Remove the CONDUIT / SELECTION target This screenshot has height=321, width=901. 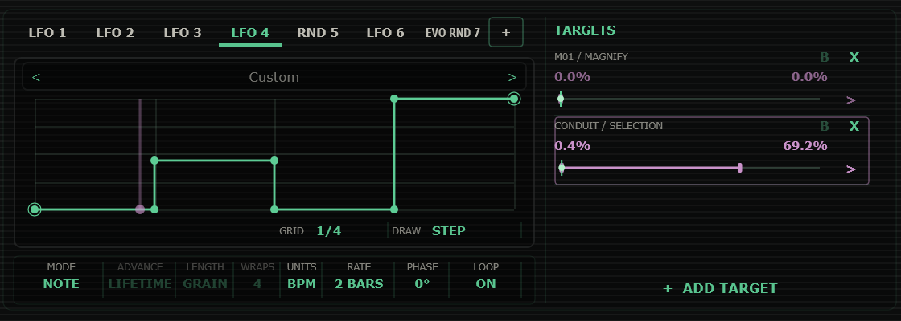[x=854, y=126]
